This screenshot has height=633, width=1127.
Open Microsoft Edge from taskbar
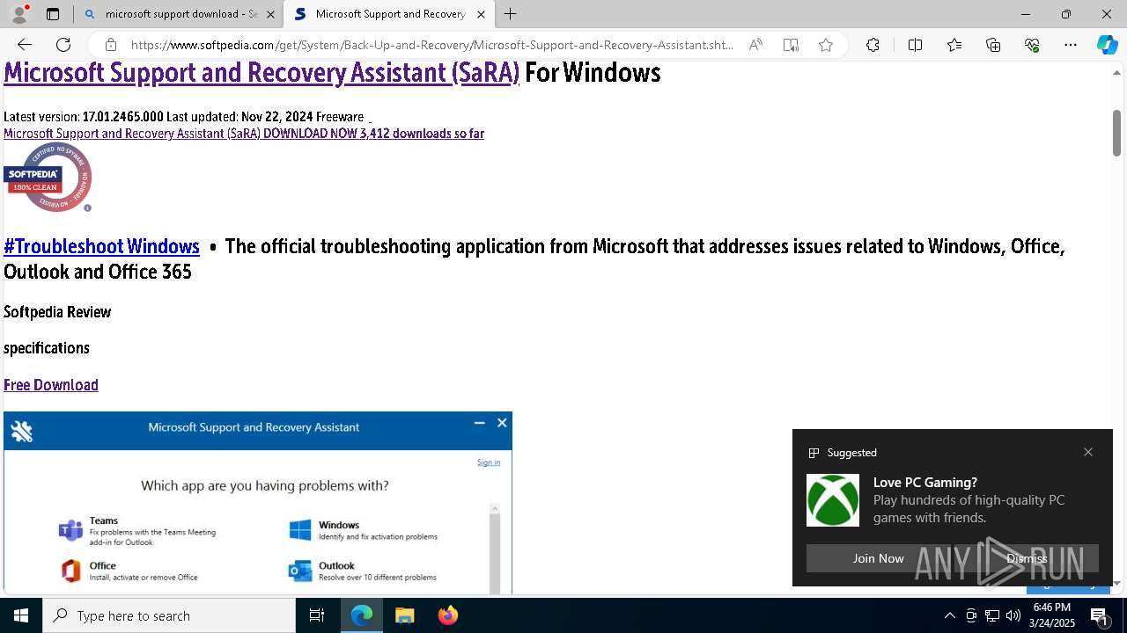point(362,615)
